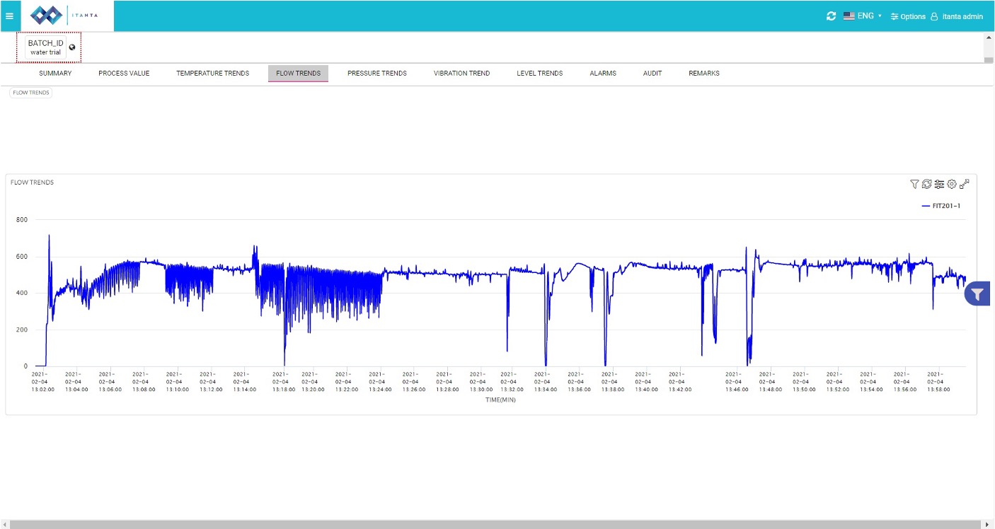Click the BATCH_ID water trial field

coord(45,47)
